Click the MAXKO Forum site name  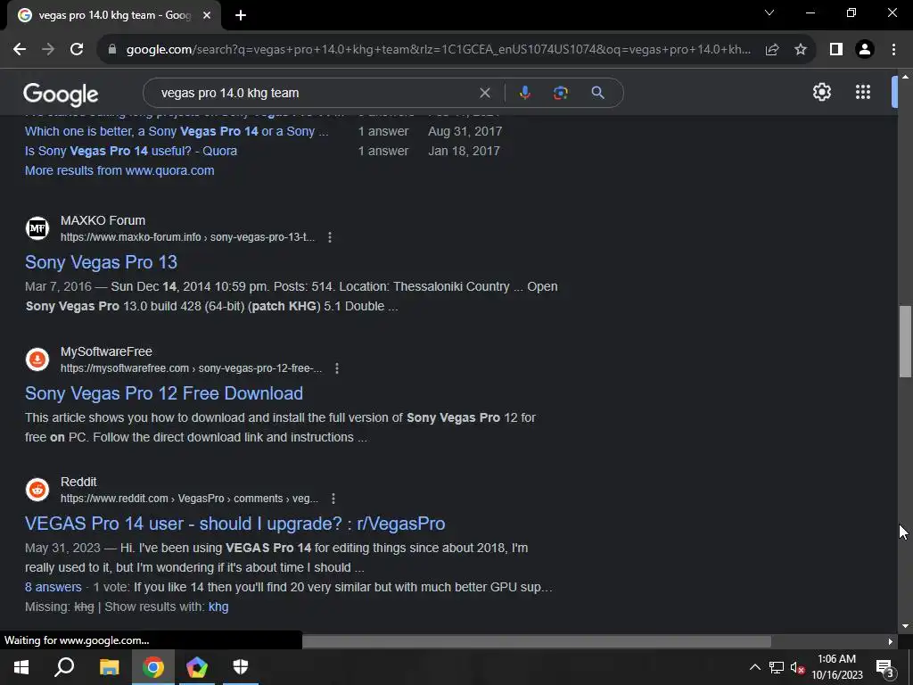point(103,221)
